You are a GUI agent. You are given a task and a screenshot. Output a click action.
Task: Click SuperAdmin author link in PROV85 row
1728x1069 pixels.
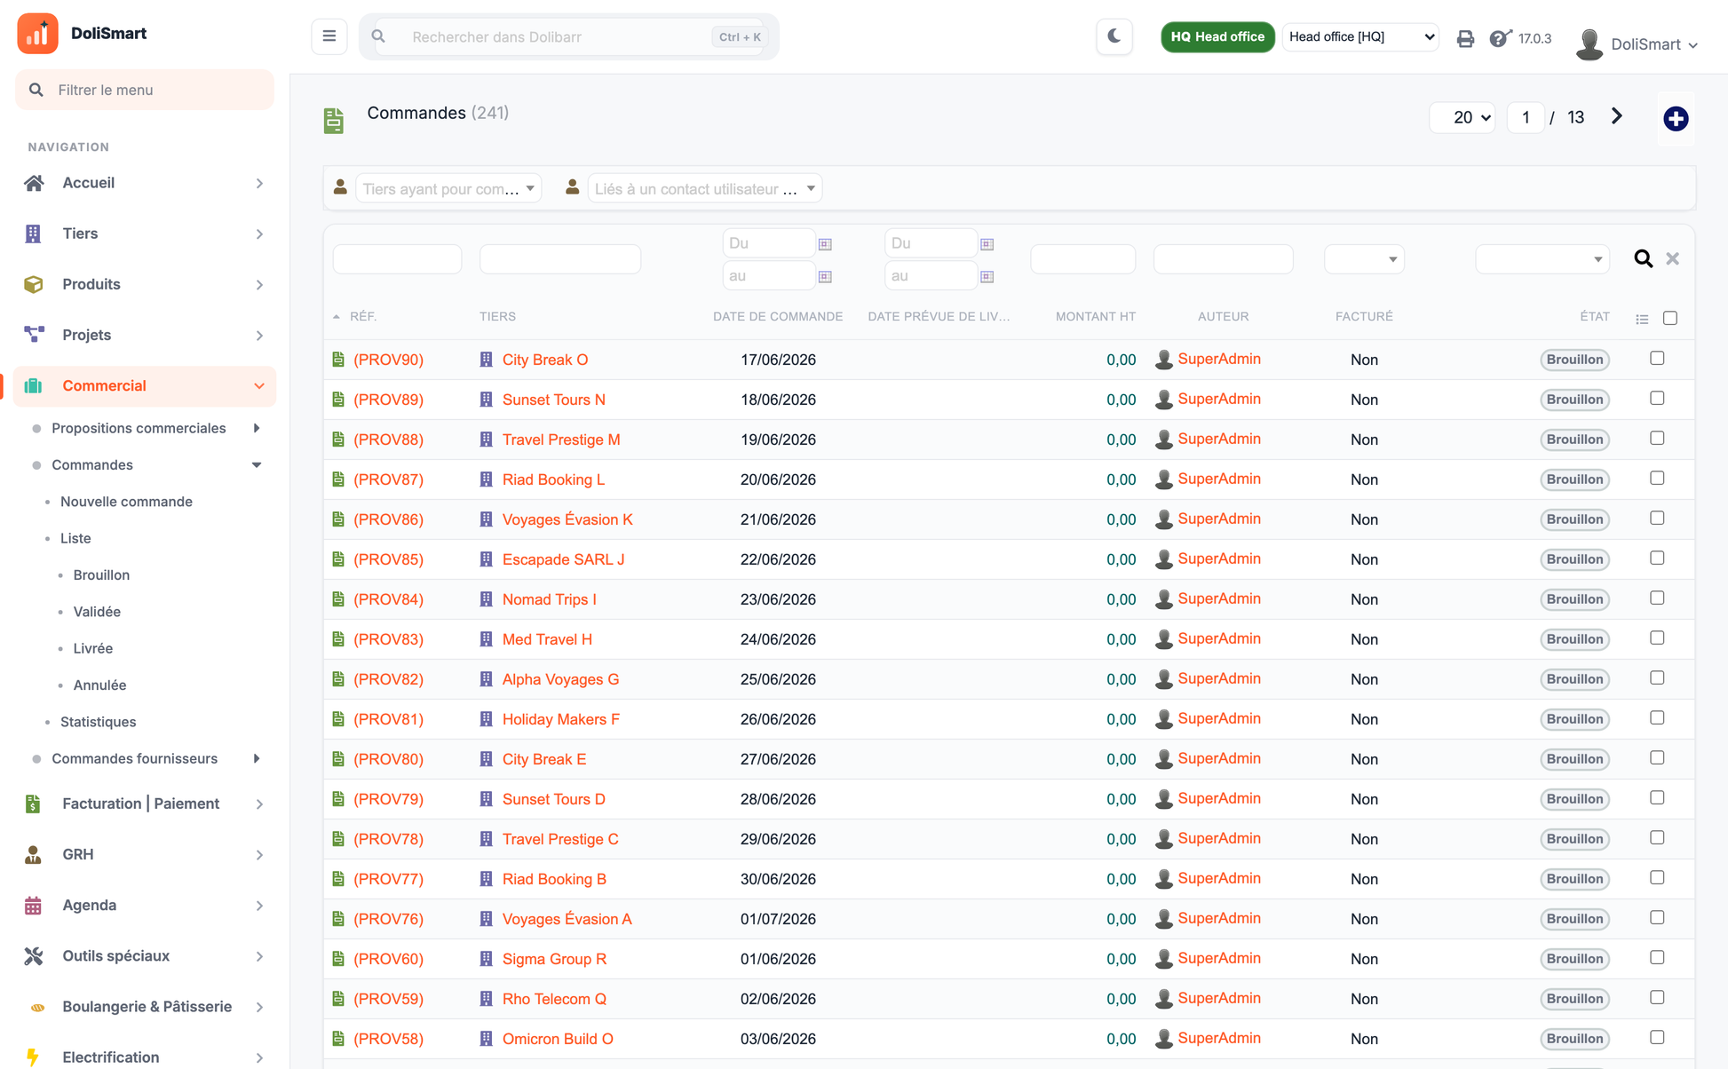coord(1219,558)
